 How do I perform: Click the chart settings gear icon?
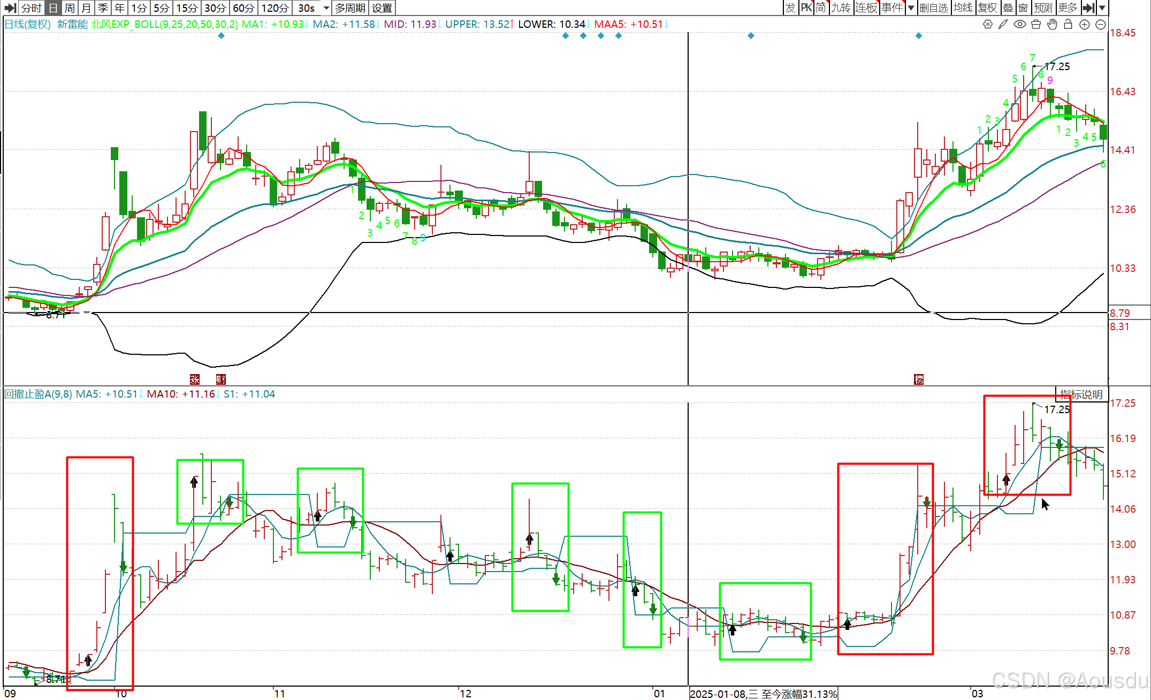click(988, 24)
